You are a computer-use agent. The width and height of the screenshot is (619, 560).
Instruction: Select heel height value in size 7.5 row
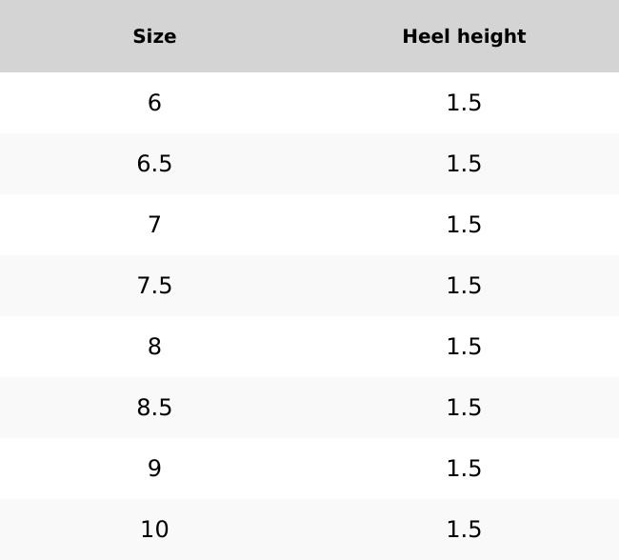(x=464, y=286)
